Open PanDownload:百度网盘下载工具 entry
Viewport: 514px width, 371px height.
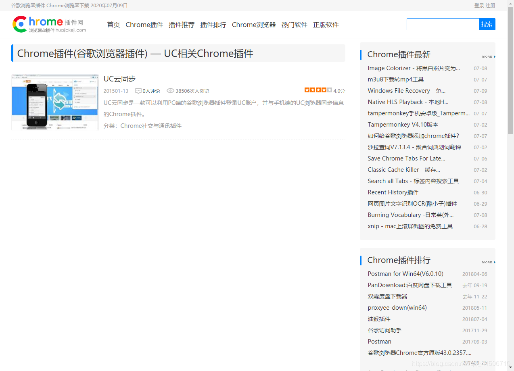click(410, 285)
